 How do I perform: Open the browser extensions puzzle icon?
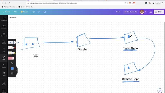[153, 3]
